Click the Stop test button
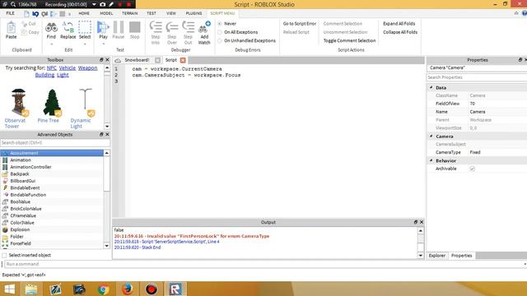This screenshot has width=527, height=296. pos(135,27)
